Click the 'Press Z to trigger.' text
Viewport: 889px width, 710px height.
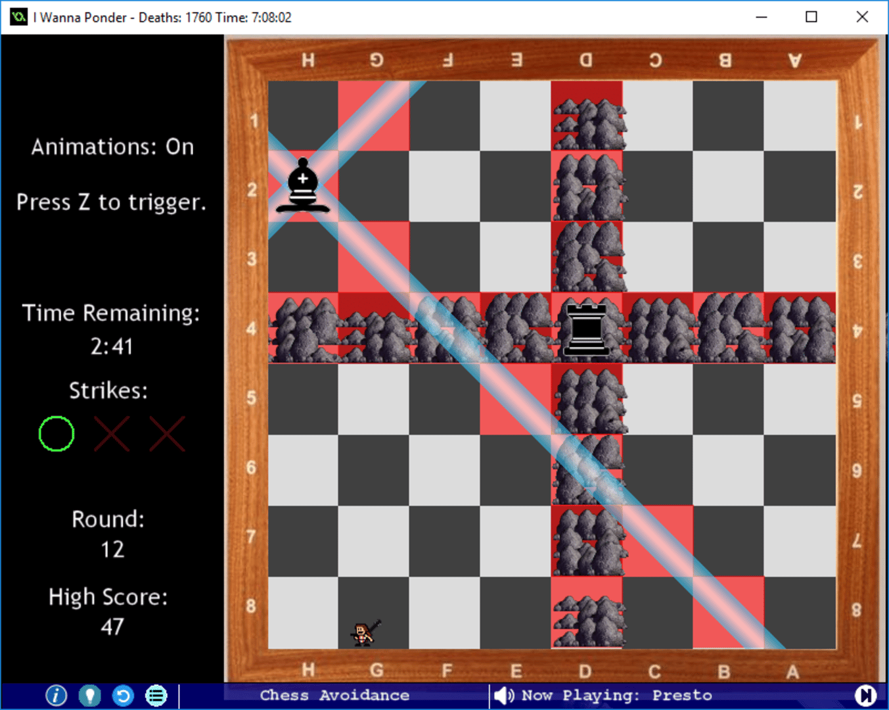(112, 202)
